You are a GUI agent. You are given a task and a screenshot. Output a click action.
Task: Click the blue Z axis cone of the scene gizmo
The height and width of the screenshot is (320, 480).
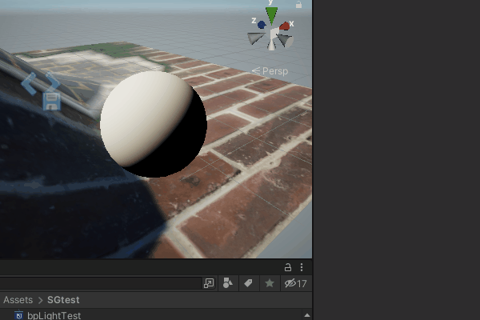(x=261, y=25)
